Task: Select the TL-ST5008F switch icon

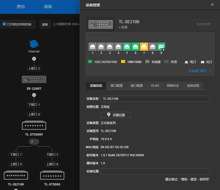Action: coord(34,125)
